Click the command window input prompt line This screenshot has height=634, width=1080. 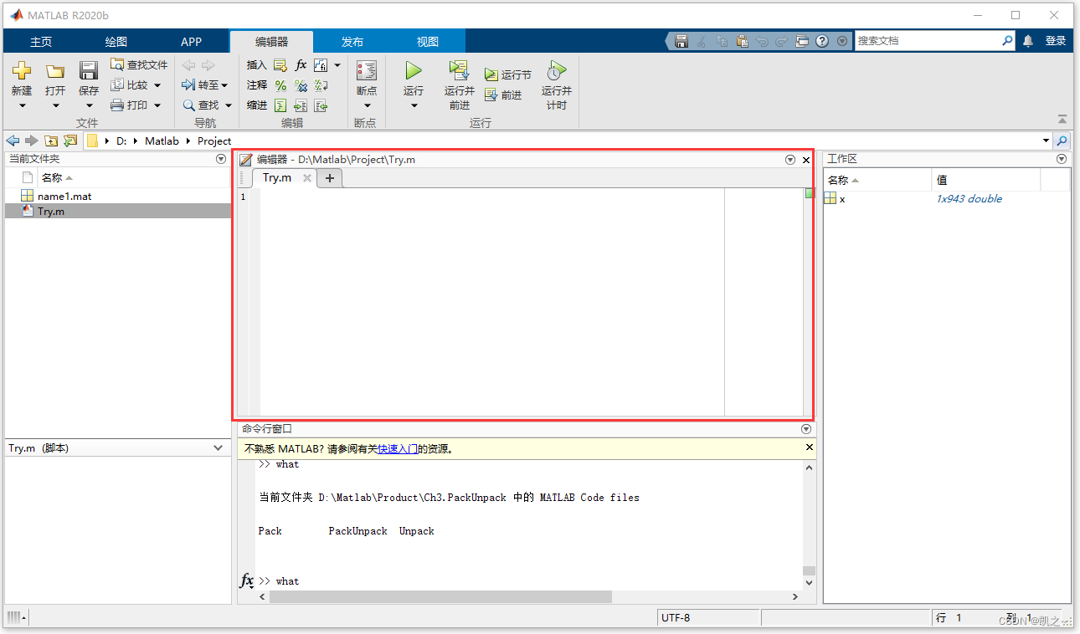529,581
